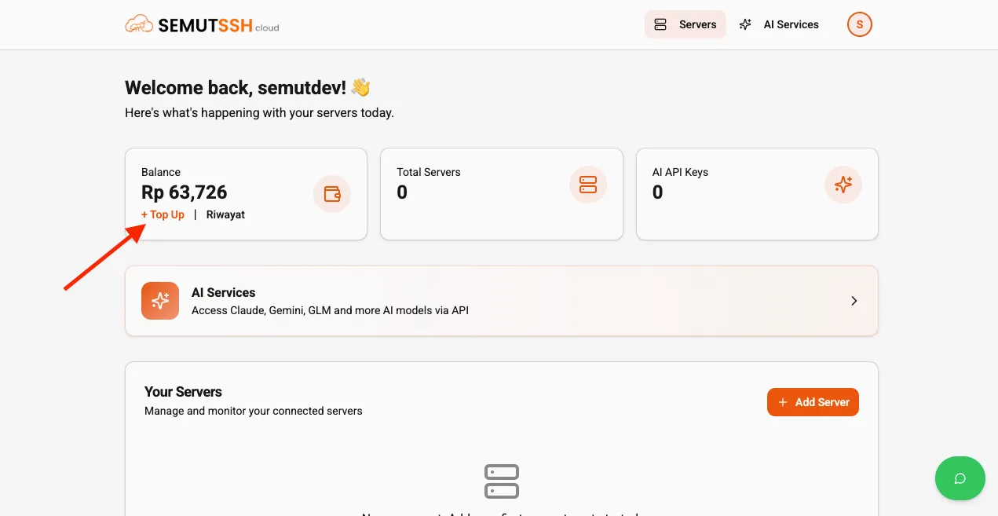
Task: Click the sparkle icon beside AI Services tab
Action: pyautogui.click(x=745, y=24)
